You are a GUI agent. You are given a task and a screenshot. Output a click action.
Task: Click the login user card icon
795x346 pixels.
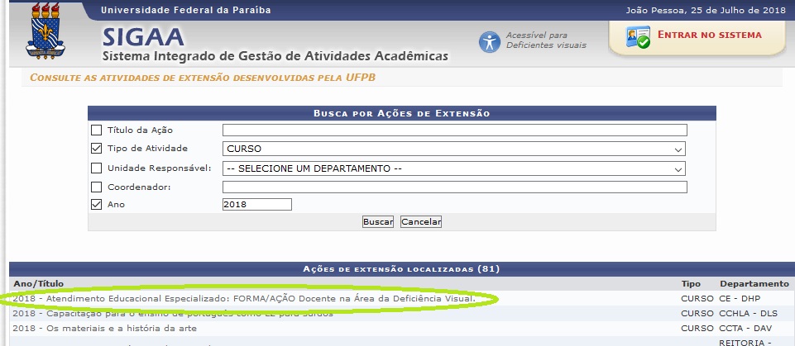point(637,38)
